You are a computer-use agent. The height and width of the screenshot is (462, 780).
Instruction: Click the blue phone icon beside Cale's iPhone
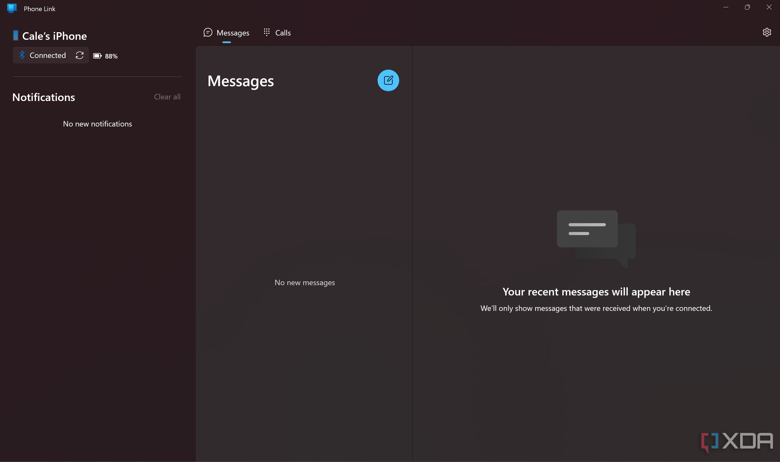[x=15, y=35]
